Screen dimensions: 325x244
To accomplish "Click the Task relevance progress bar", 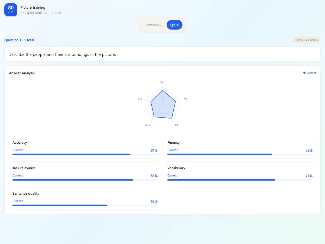I will tap(85, 180).
